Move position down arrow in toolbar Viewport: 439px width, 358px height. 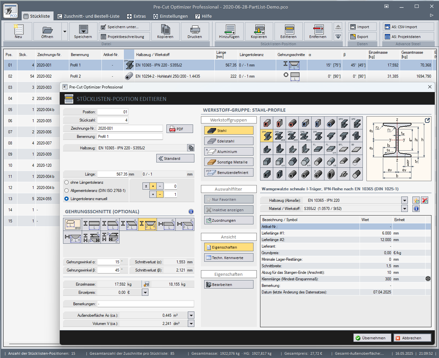(x=338, y=36)
